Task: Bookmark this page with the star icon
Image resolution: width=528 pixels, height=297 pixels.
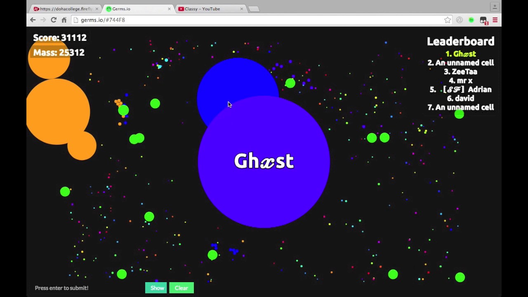Action: [x=448, y=20]
